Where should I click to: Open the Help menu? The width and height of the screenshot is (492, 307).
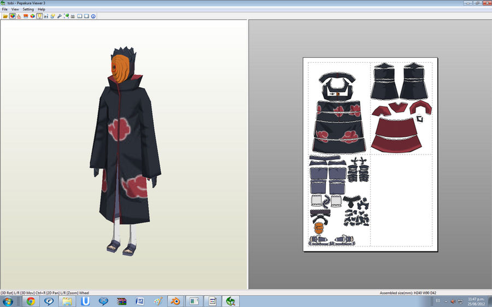click(42, 9)
